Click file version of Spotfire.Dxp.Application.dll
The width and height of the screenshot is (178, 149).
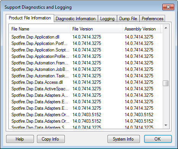[87, 37]
